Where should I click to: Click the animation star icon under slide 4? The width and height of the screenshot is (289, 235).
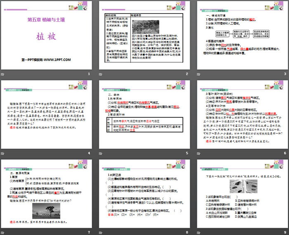tap(2, 153)
